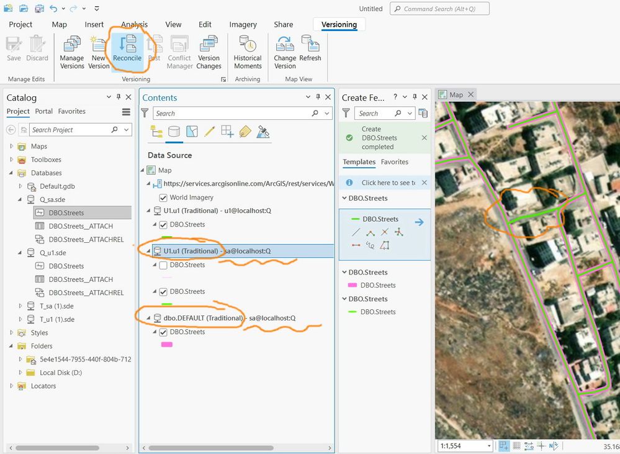Create a New Version

pos(99,52)
